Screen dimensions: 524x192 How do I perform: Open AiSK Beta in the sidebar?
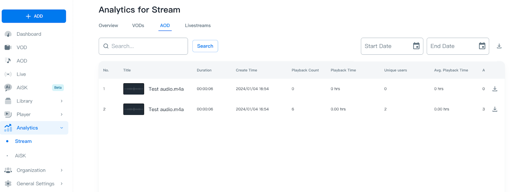point(22,88)
